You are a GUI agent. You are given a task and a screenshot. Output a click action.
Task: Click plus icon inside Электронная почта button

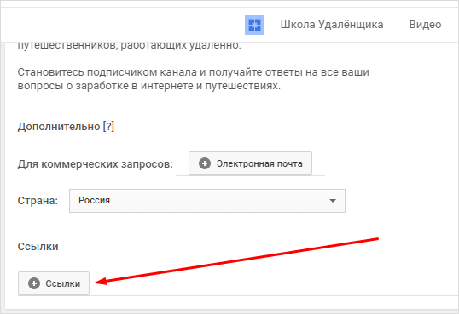(x=205, y=163)
